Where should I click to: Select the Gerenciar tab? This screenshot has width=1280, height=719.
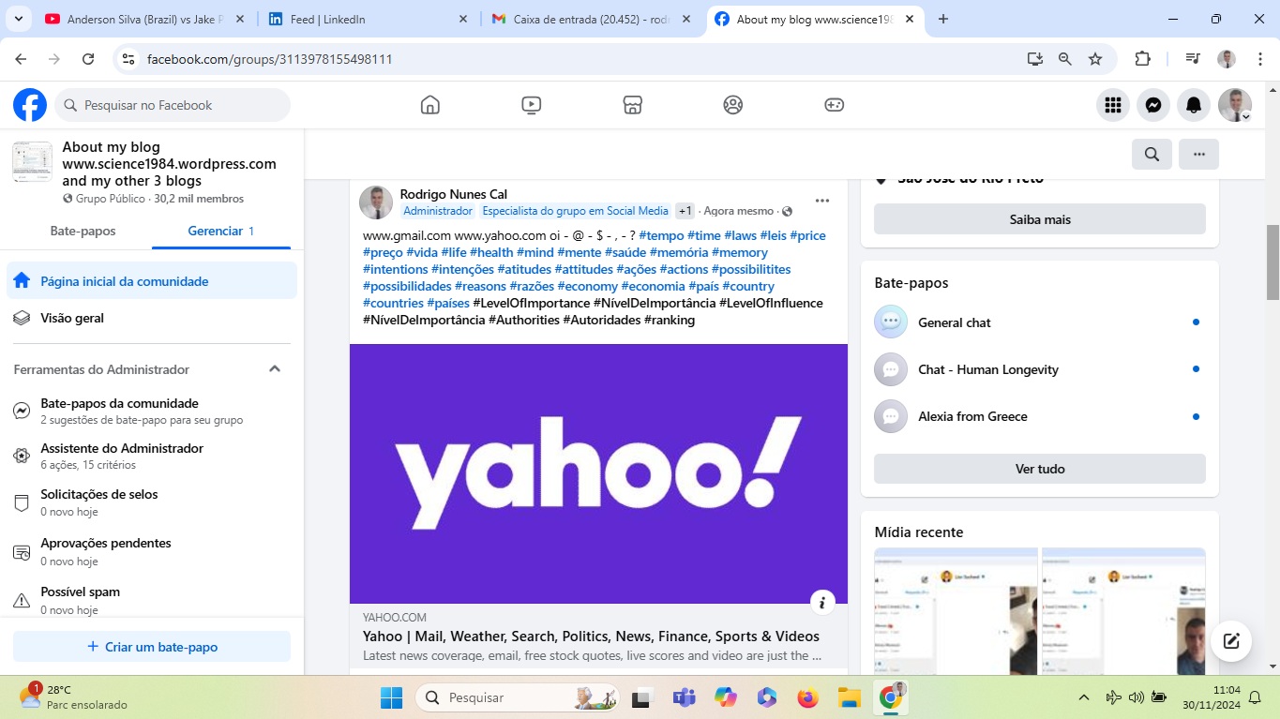coord(221,231)
